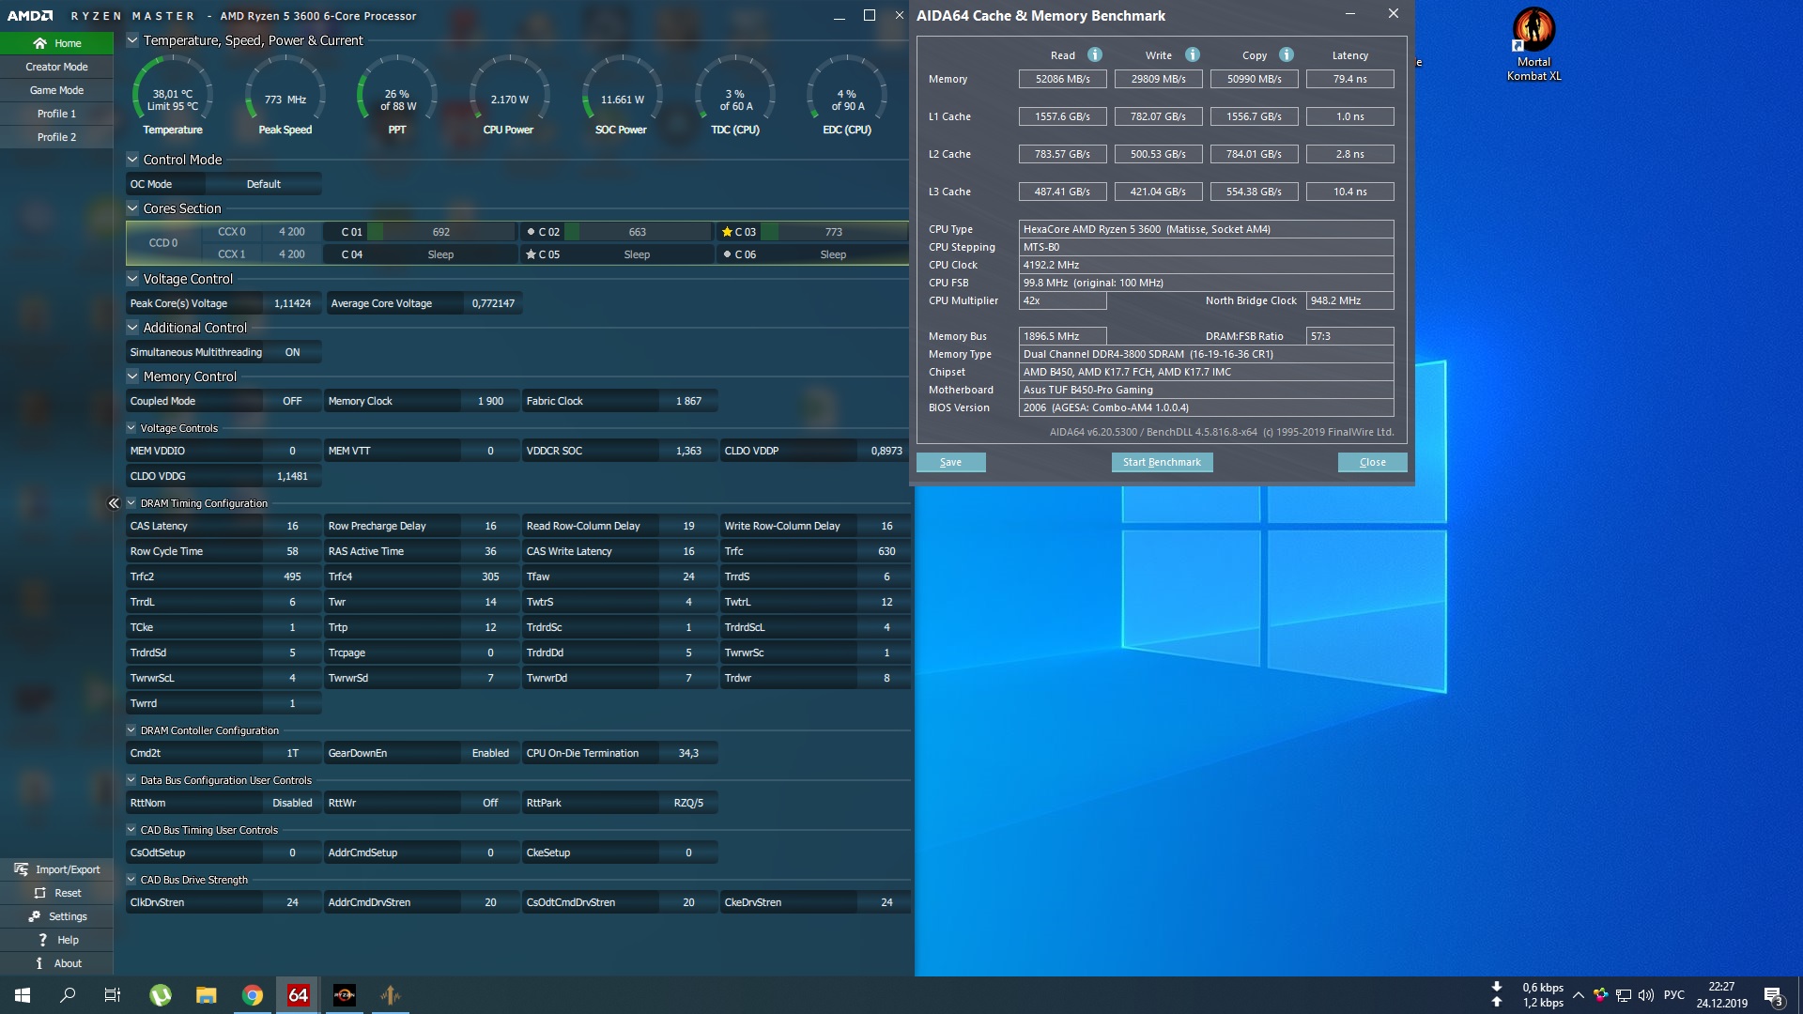Toggle Coupled Mode OFF value
Image resolution: width=1803 pixels, height=1014 pixels.
[x=292, y=401]
